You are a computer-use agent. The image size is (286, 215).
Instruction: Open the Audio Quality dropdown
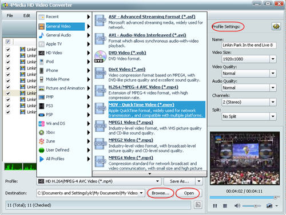click(273, 88)
